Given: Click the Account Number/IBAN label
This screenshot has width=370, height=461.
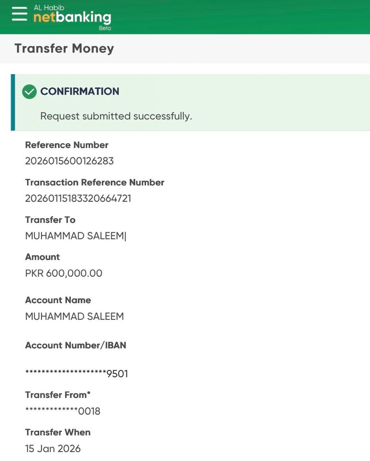Looking at the screenshot, I should click(76, 345).
